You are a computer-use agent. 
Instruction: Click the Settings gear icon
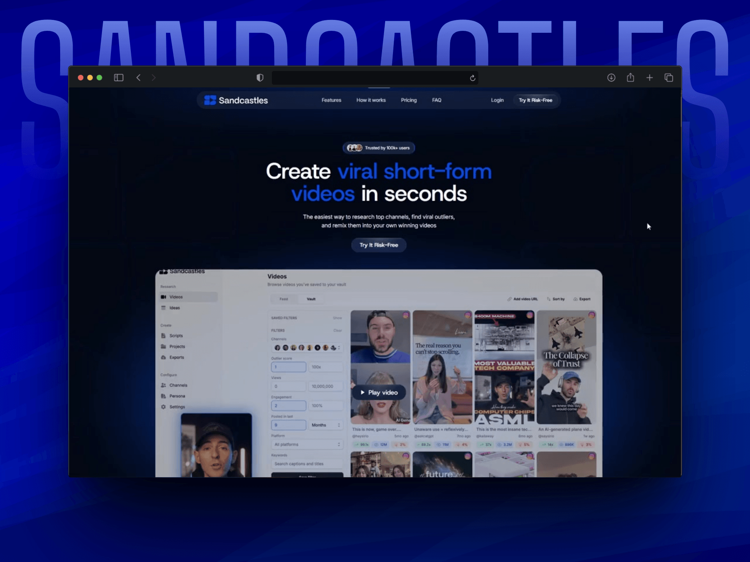[163, 407]
